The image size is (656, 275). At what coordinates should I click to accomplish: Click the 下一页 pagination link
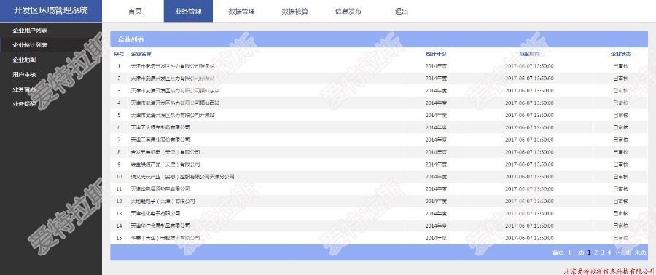tap(623, 252)
